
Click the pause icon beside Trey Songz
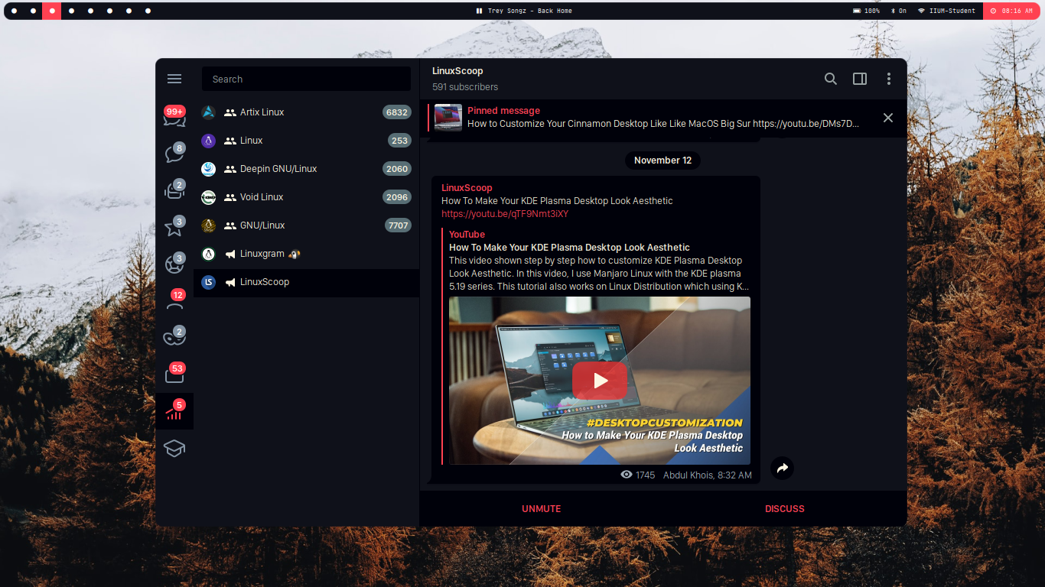click(479, 11)
